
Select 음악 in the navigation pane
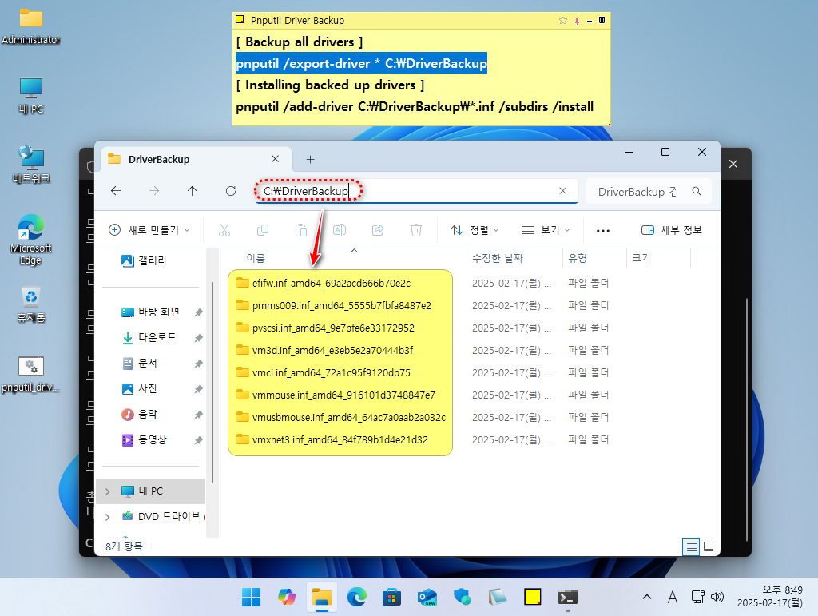tap(139, 414)
